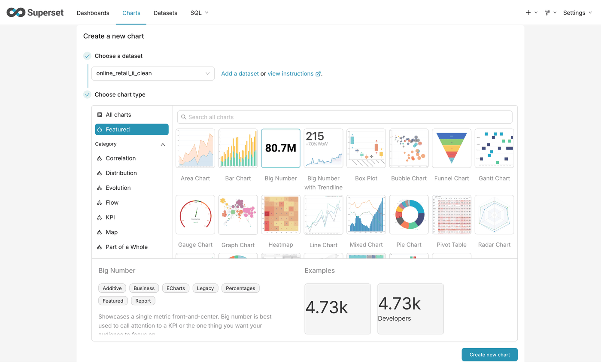601x364 pixels.
Task: Open the SQL menu dropdown
Action: click(x=199, y=13)
